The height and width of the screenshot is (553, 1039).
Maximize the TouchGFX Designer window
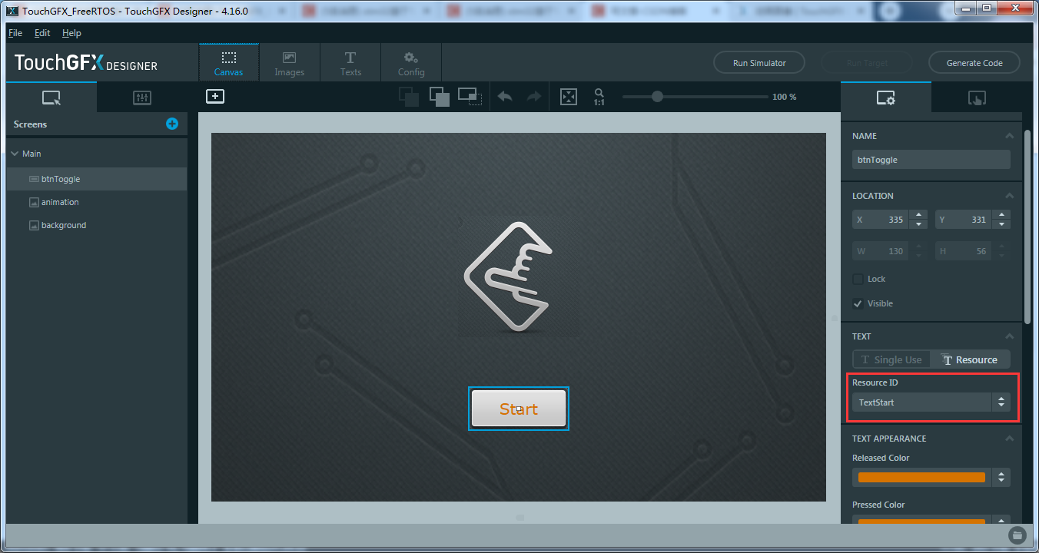click(x=986, y=8)
